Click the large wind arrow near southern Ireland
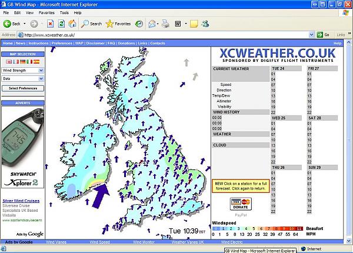353x253 pixels. 101,191
